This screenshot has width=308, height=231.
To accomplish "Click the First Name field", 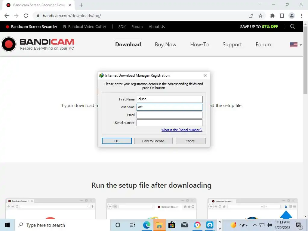I will tap(170, 99).
